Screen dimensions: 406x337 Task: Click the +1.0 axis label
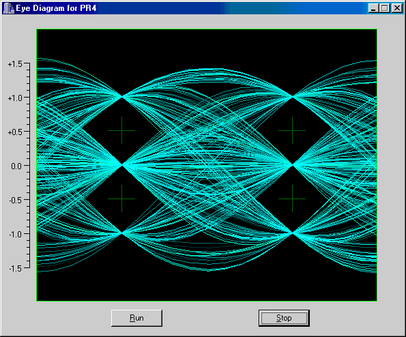[x=15, y=98]
